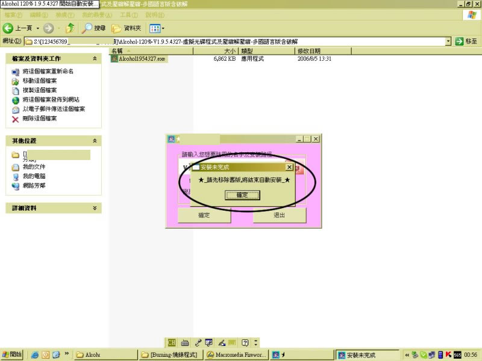This screenshot has width=482, height=361.
Task: Click the address bar path field
Action: click(235, 42)
